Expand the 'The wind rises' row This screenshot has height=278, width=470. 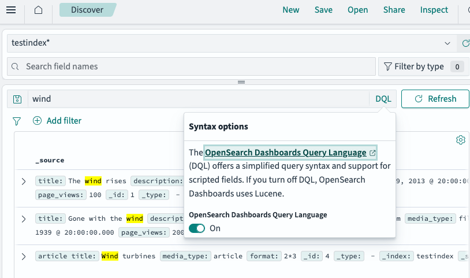tap(24, 181)
